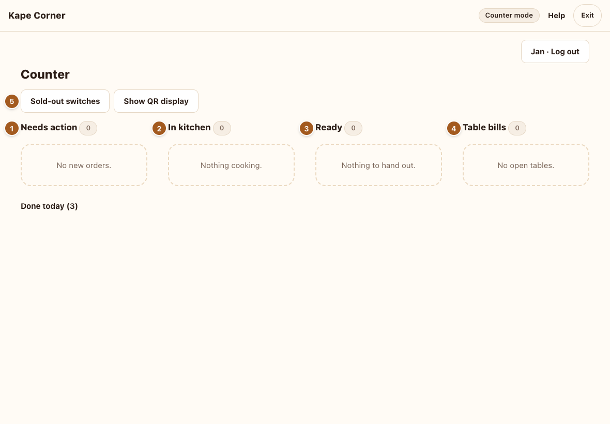The width and height of the screenshot is (610, 424).
Task: Select the Needs action column heading
Action: click(x=49, y=128)
